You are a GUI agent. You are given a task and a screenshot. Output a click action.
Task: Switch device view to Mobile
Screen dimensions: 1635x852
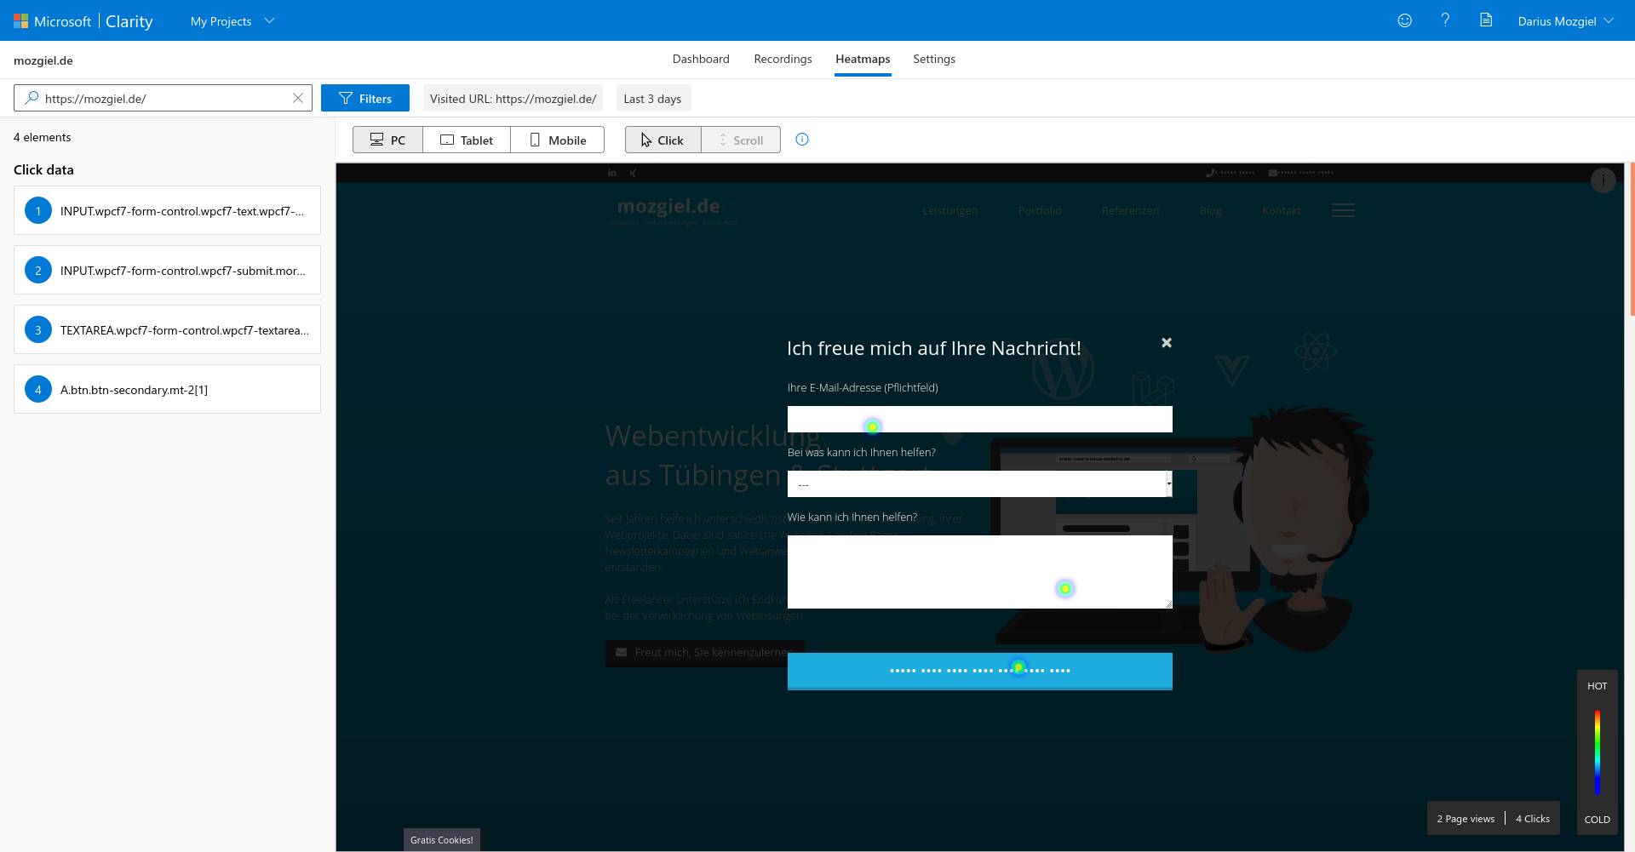pos(557,140)
